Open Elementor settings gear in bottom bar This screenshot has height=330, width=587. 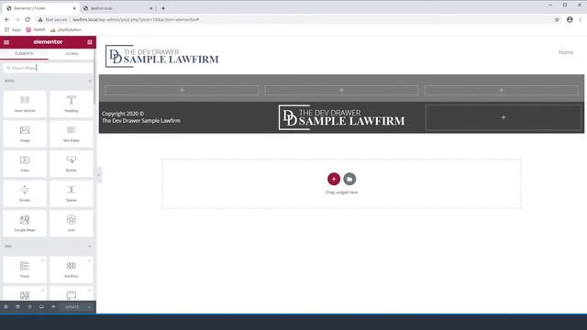[x=6, y=307]
